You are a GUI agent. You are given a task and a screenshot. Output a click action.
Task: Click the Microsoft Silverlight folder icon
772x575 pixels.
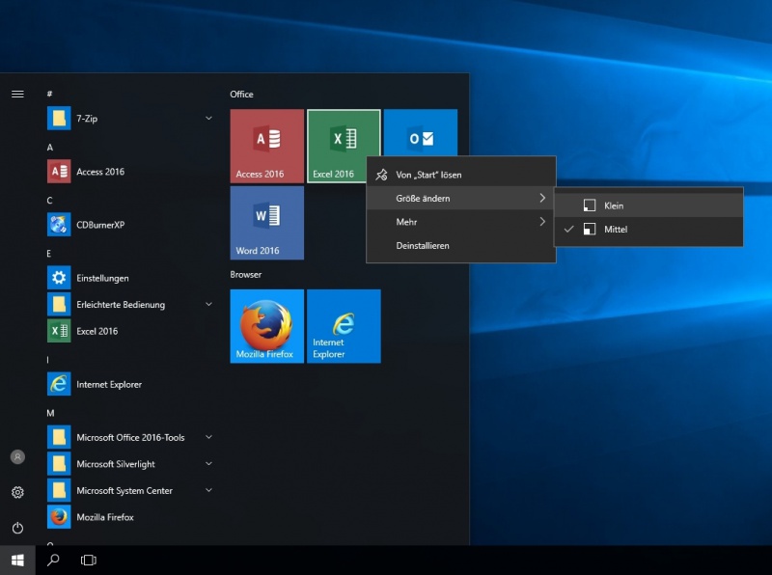click(x=59, y=464)
